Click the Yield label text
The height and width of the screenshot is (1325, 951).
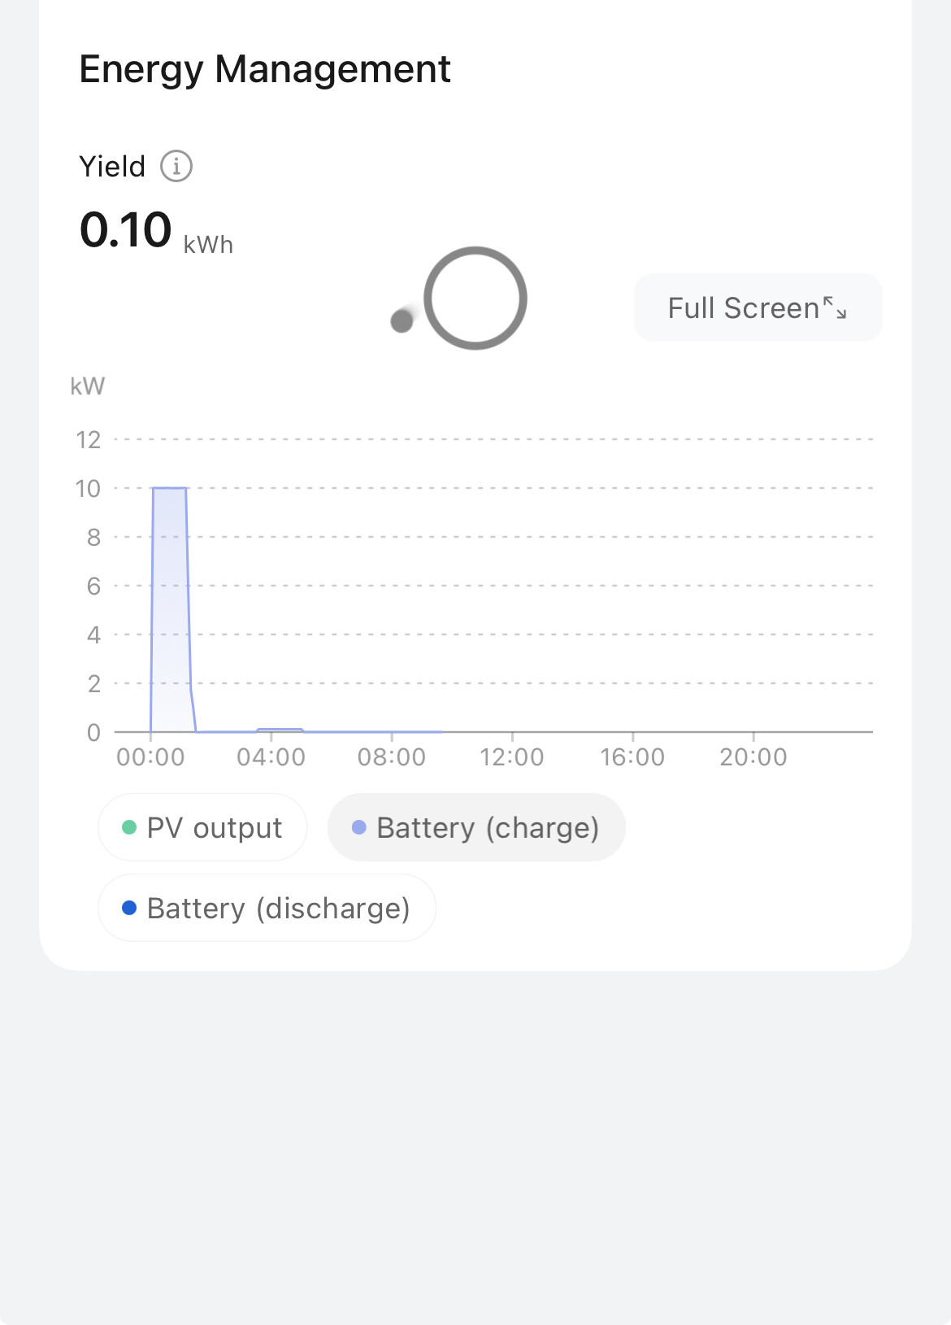(x=112, y=167)
